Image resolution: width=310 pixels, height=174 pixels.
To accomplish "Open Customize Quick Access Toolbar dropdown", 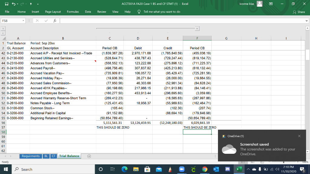I will pyautogui.click(x=38, y=4).
